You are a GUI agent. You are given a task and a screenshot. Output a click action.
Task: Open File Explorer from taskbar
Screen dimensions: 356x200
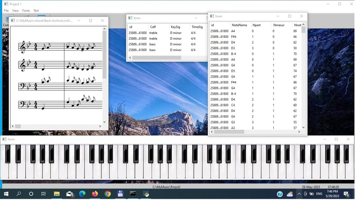click(x=57, y=194)
